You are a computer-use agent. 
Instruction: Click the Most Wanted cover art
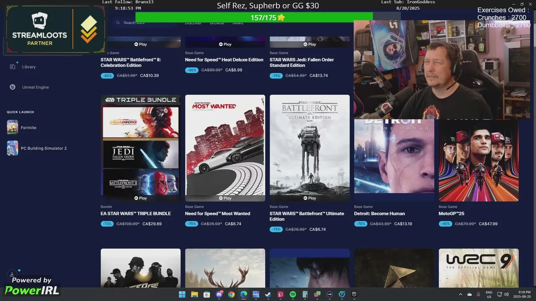(225, 148)
